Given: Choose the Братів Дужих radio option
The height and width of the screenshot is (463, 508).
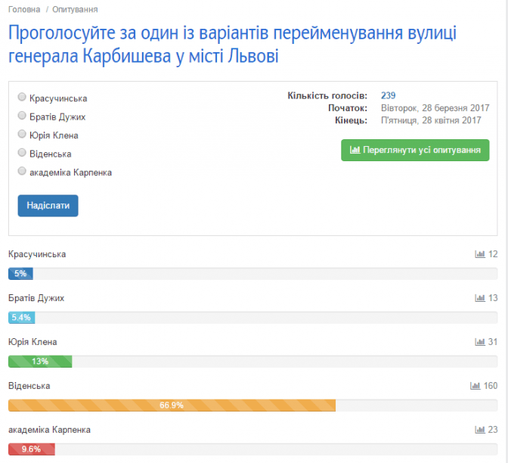Looking at the screenshot, I should [x=22, y=117].
